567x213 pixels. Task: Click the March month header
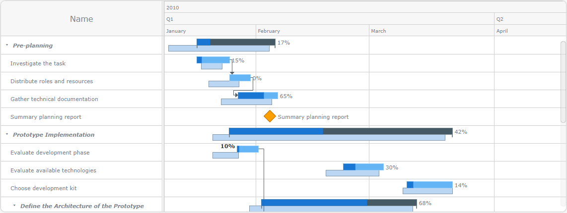click(x=378, y=31)
